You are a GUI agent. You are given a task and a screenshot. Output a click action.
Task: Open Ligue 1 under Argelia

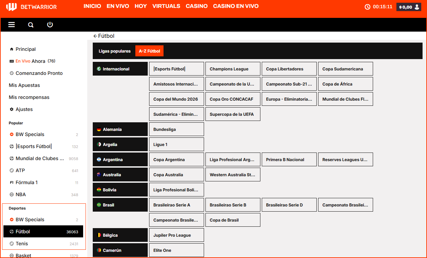click(x=177, y=144)
